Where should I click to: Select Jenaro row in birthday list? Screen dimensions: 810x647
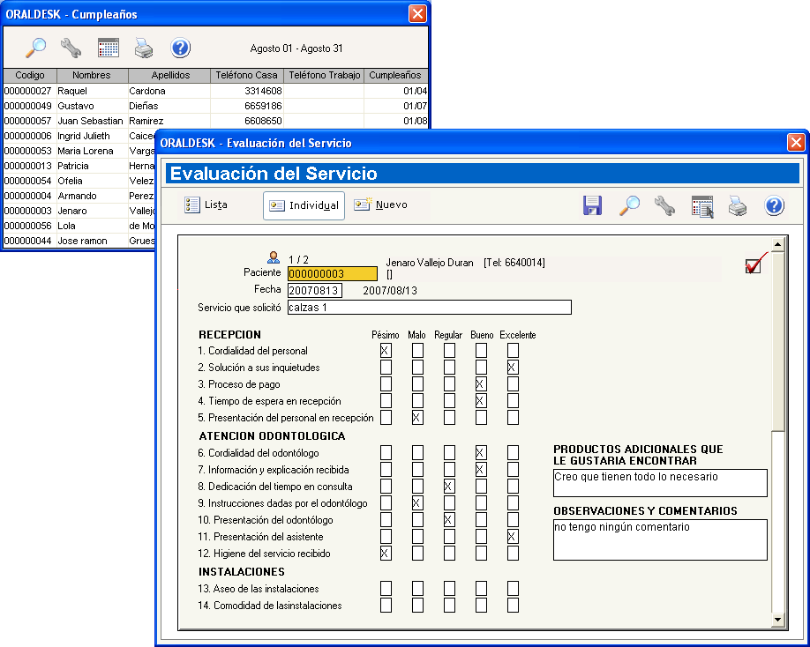click(79, 211)
